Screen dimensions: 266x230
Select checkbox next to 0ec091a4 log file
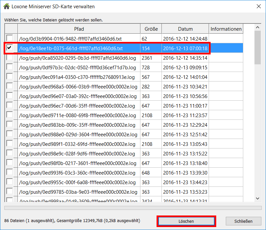(x=10, y=77)
